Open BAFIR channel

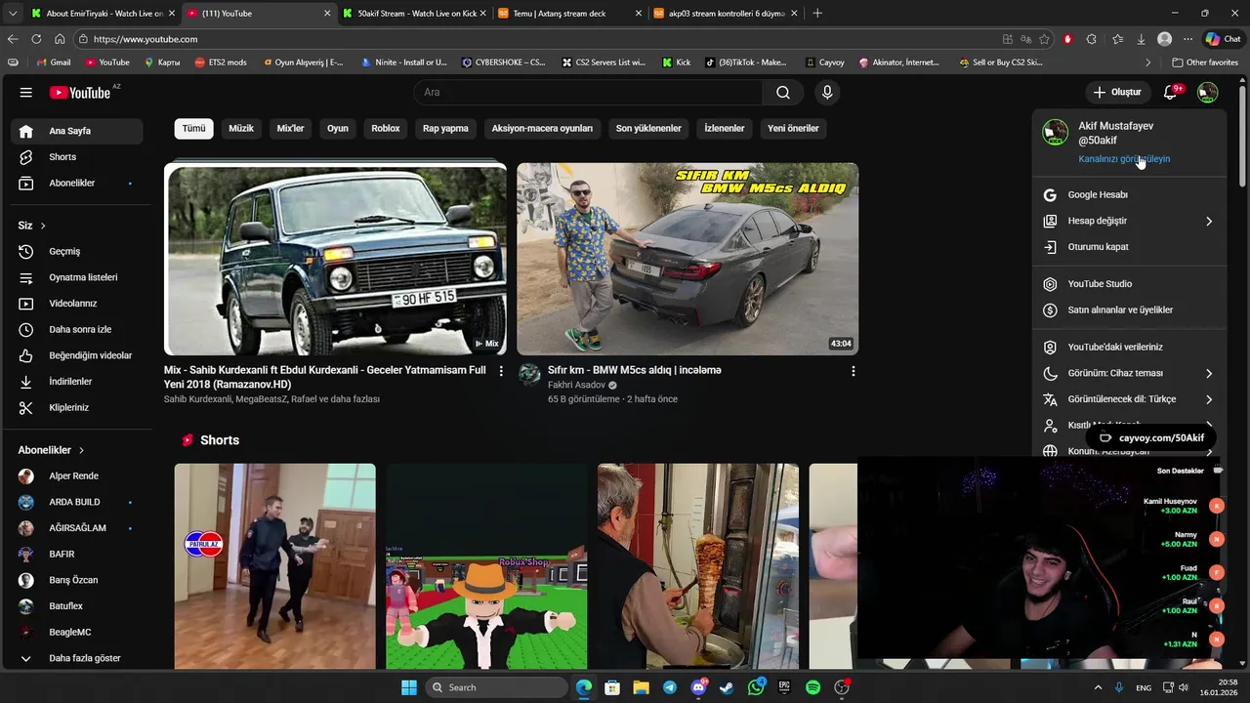[x=77, y=554]
